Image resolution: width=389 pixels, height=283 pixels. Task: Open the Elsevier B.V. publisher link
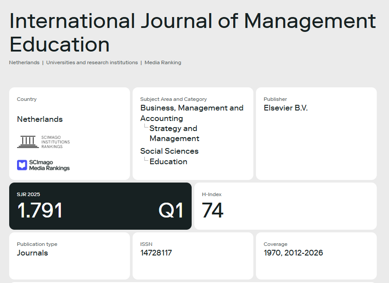click(286, 108)
